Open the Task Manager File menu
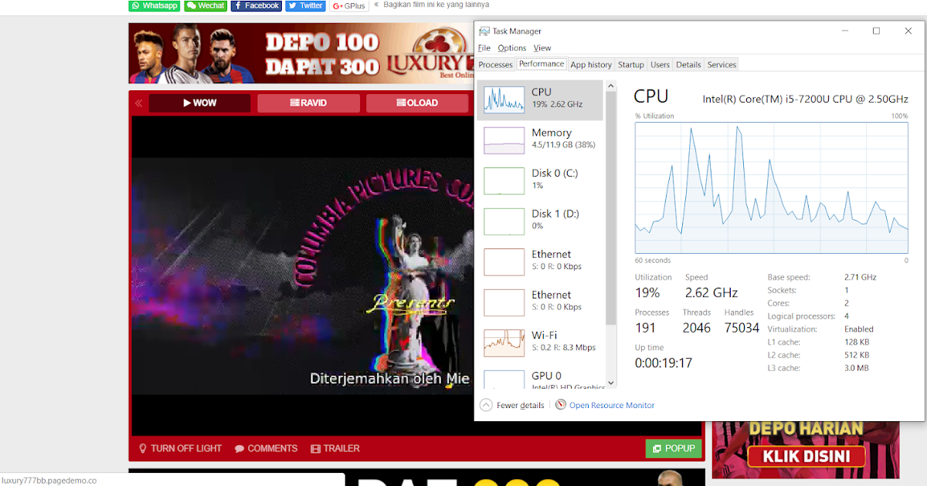This screenshot has width=927, height=486. [484, 48]
